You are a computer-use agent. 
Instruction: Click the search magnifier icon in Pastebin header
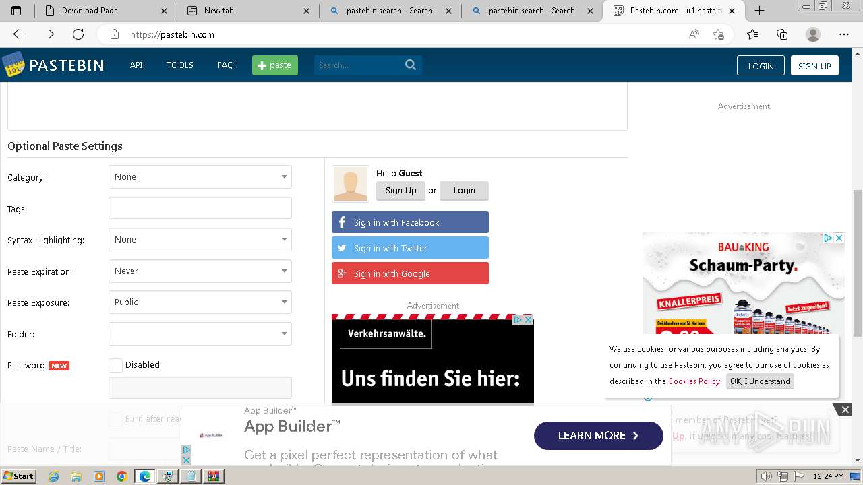[411, 65]
